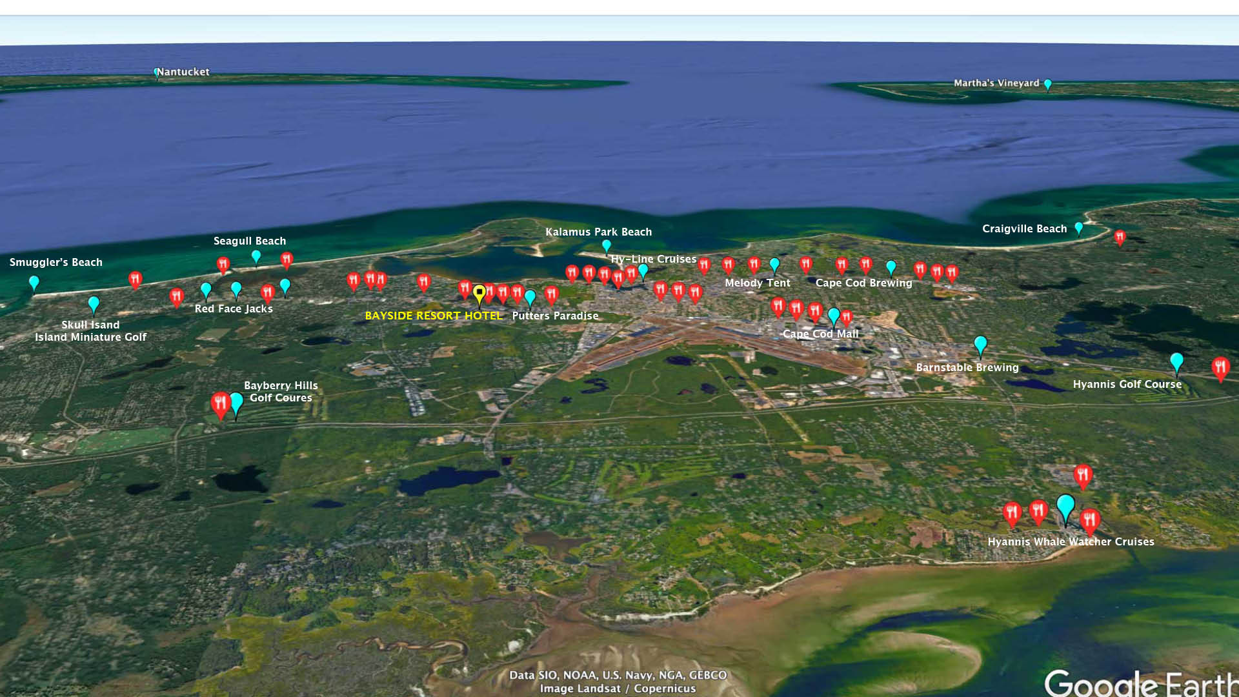Select the Seagull Beach label
This screenshot has height=697, width=1239.
[250, 241]
